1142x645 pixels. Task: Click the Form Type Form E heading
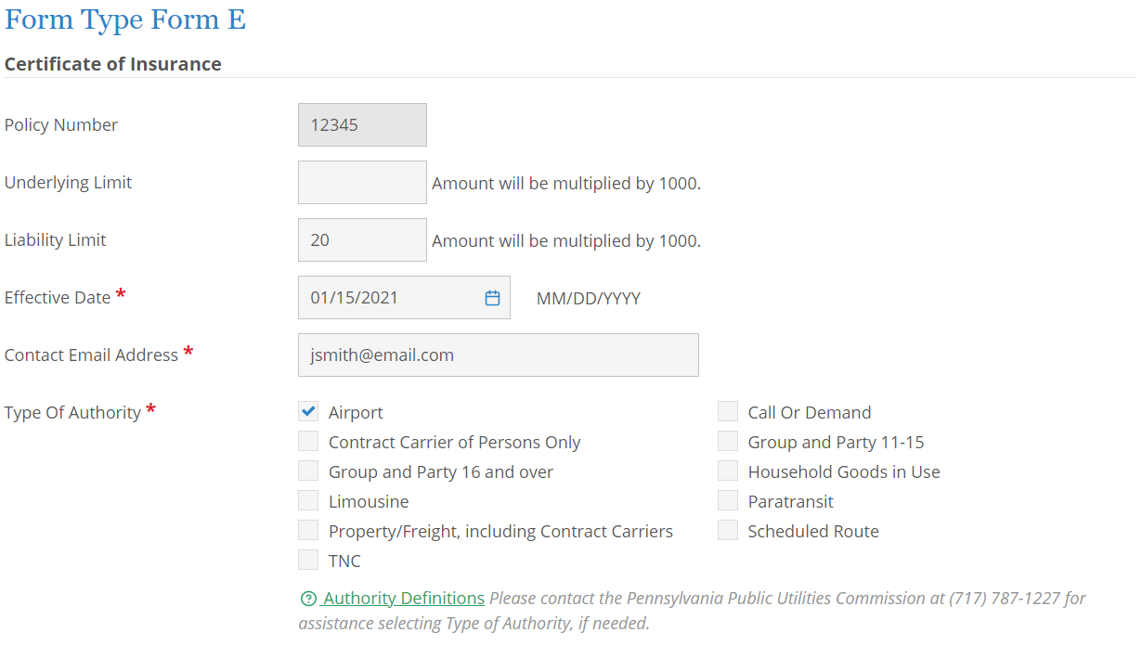coord(124,19)
